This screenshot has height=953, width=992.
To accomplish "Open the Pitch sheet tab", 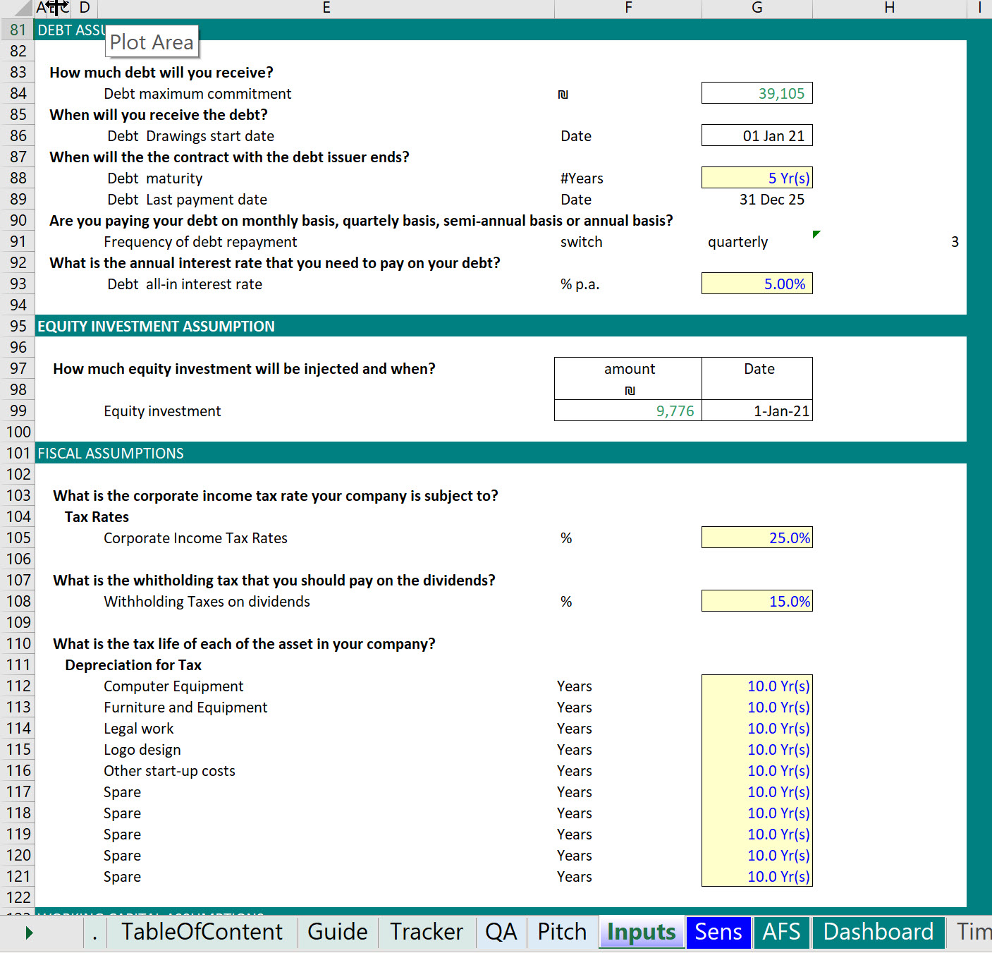I will 562,932.
